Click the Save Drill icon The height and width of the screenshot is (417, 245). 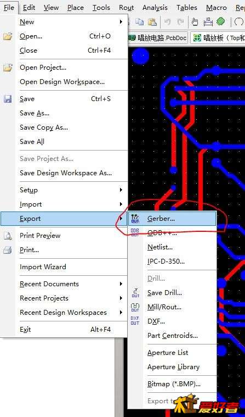135,293
